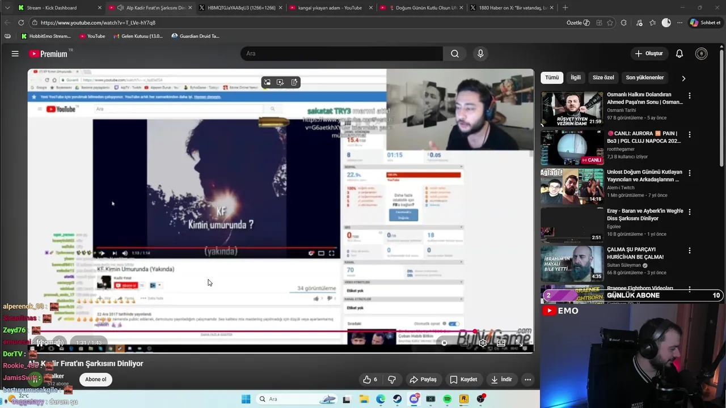This screenshot has height=408, width=726.
Task: Open OBS Studio from the taskbar
Action: point(481,399)
